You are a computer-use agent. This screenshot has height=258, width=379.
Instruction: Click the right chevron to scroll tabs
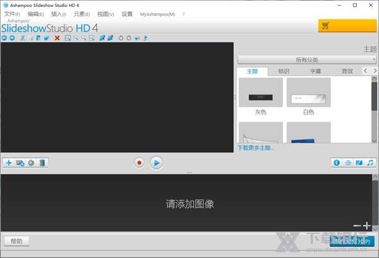tap(375, 71)
